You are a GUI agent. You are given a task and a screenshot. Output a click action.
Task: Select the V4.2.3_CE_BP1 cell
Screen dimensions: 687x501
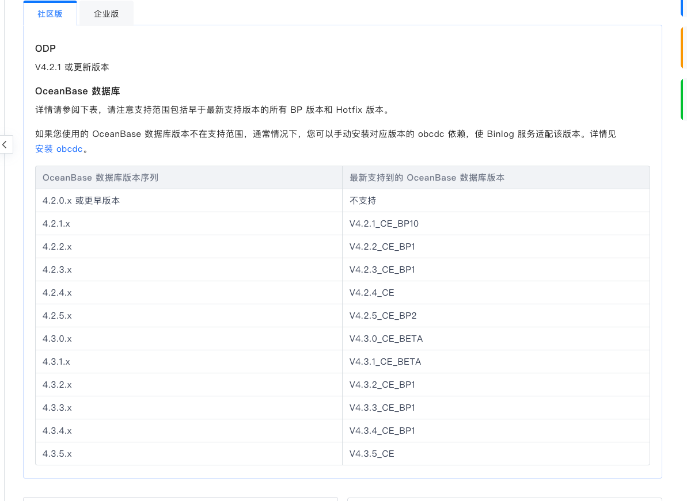pyautogui.click(x=496, y=270)
